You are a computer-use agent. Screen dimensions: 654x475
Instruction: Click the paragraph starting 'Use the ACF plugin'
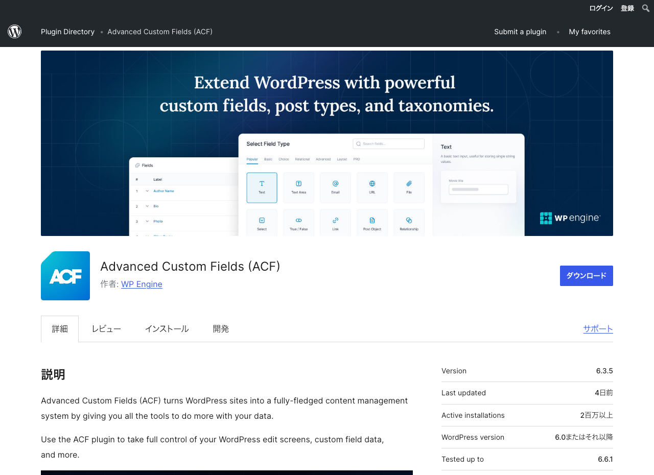point(213,447)
